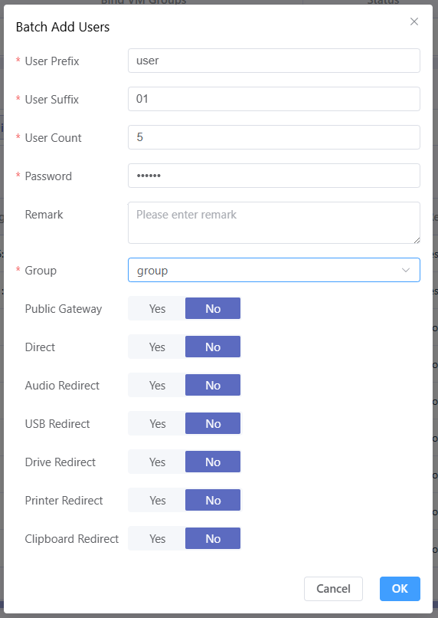
Task: Enable Printer Redirect with Yes
Action: (157, 500)
